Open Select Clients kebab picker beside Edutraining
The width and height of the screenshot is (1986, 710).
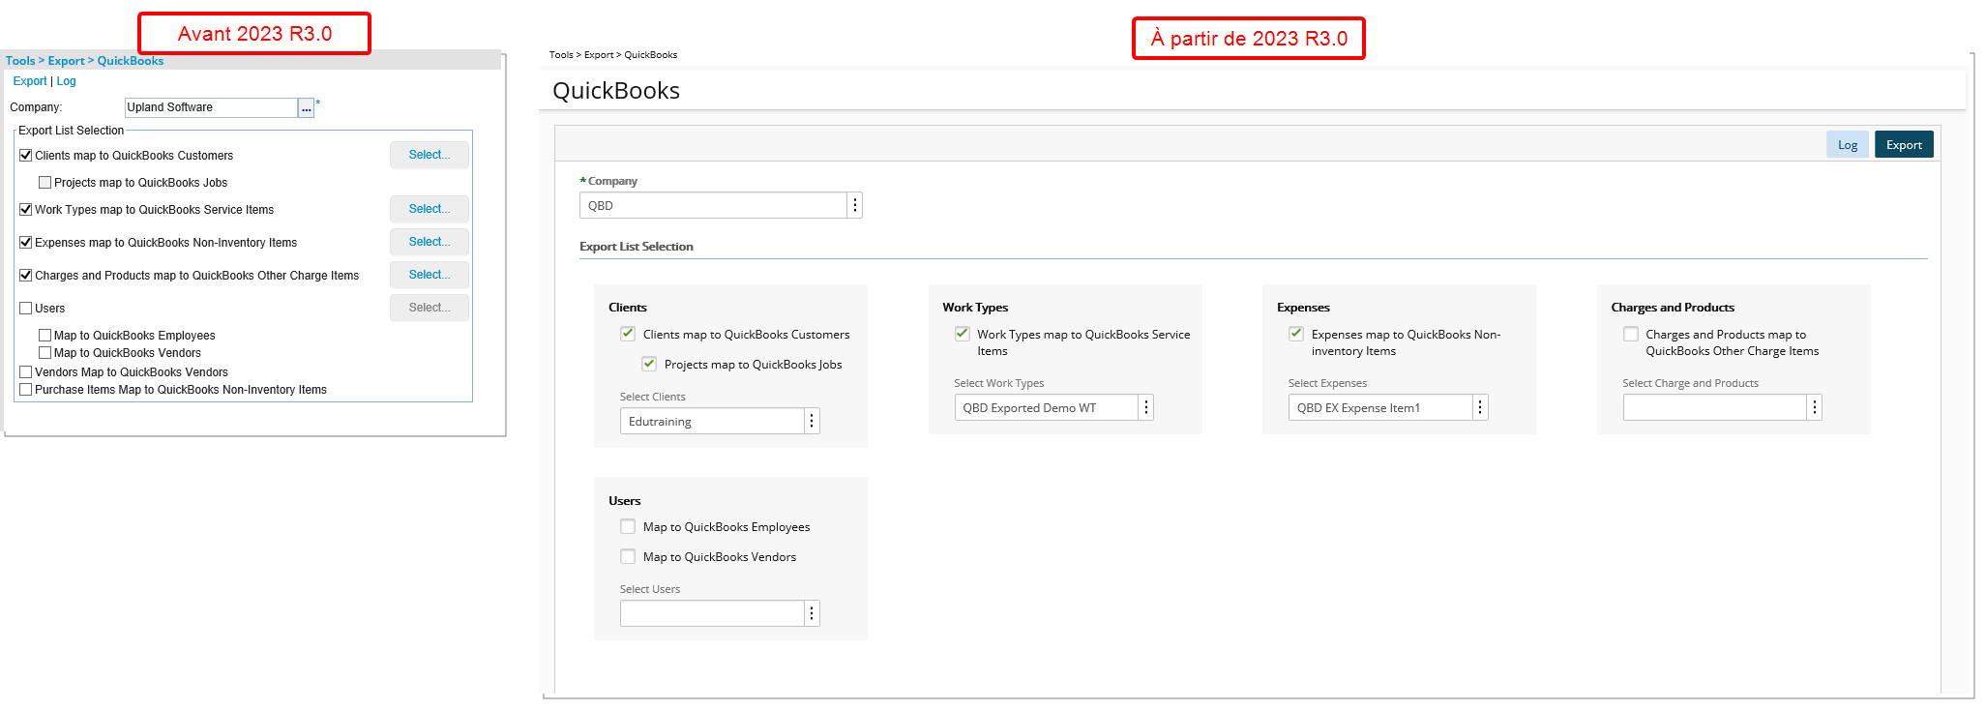812,421
